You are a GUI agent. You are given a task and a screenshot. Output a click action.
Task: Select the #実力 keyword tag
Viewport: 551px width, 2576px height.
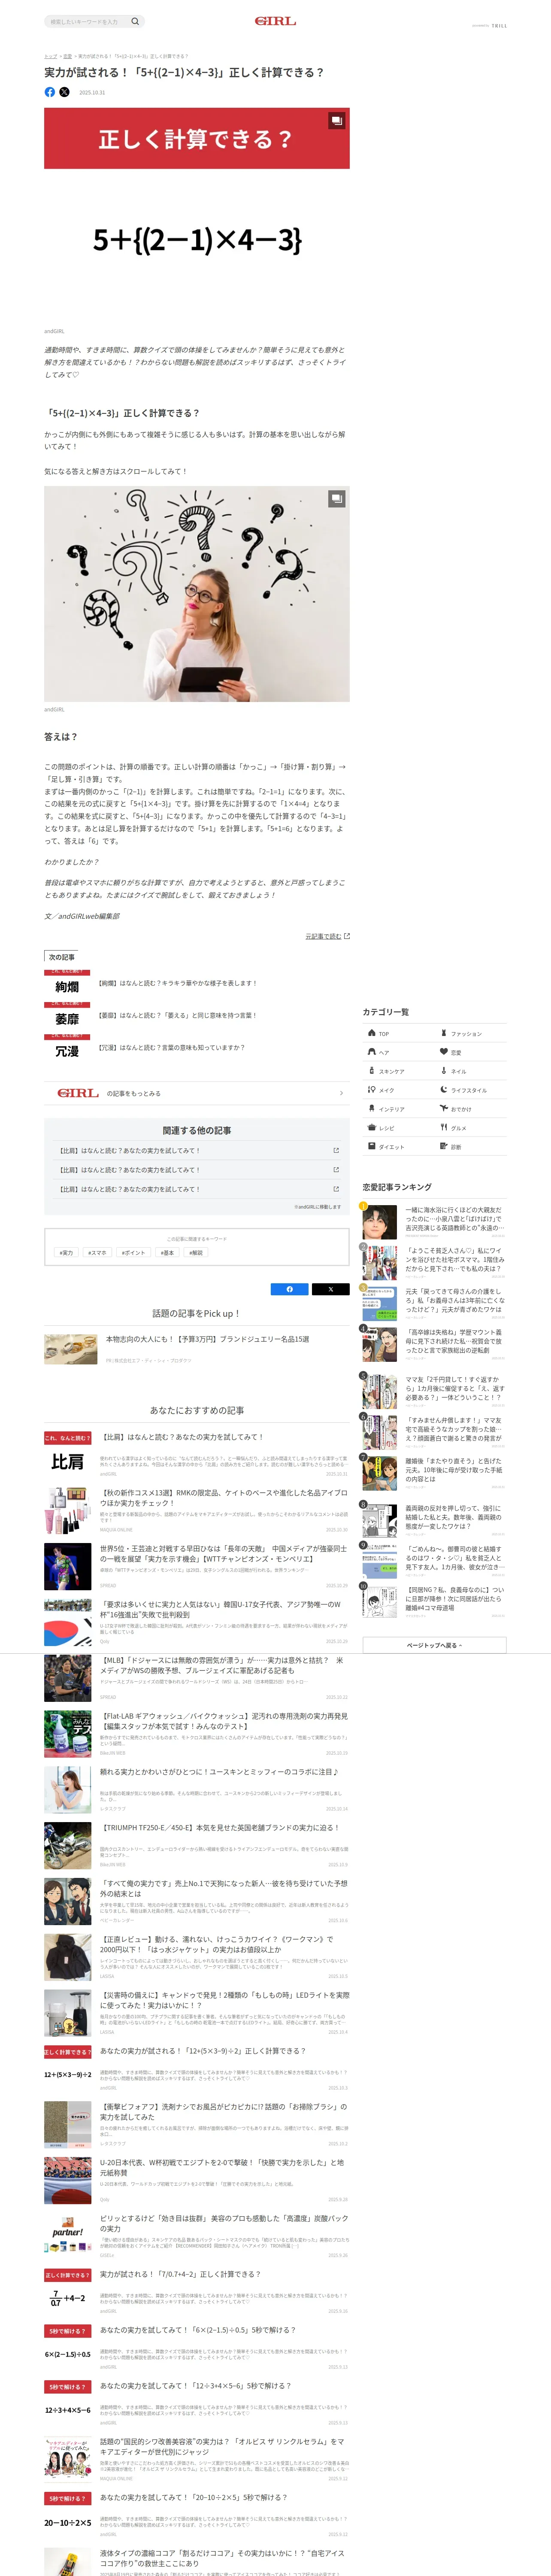point(66,1252)
